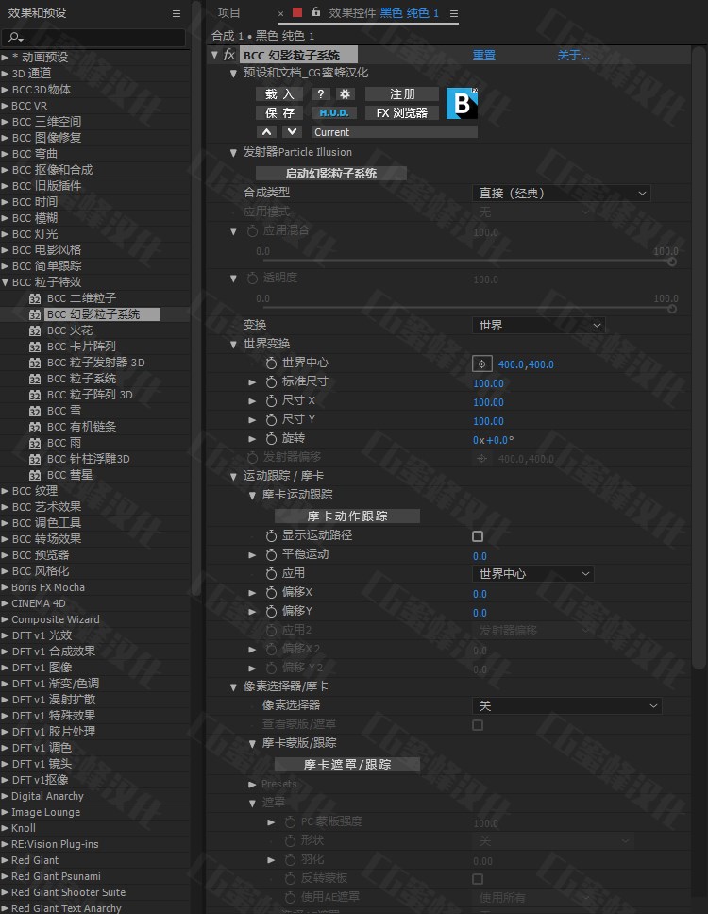Screen dimensions: 708x914
Task: Open the 像素选择器 dropdown set to 关
Action: click(567, 706)
